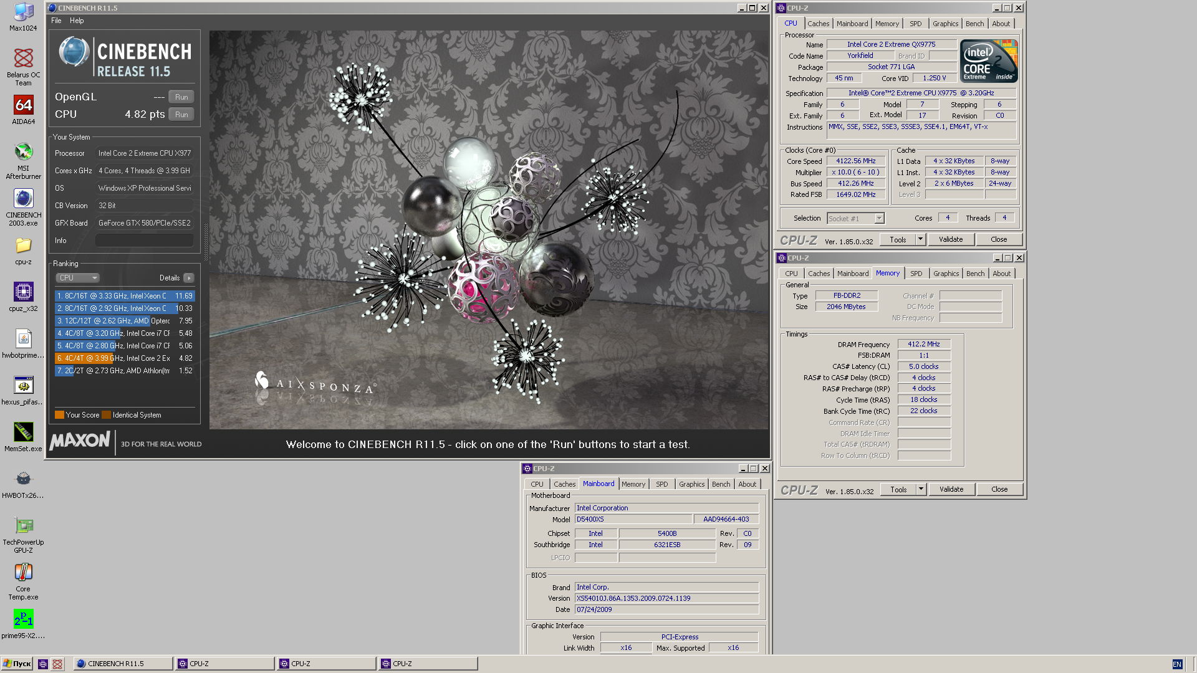Click Validate in Memory CPU-Z window
Image resolution: width=1197 pixels, height=673 pixels.
[x=951, y=489]
